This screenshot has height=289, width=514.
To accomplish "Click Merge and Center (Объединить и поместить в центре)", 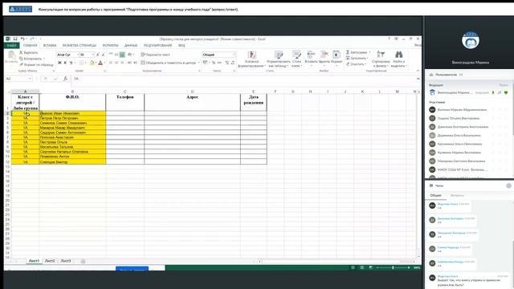I will coord(168,63).
